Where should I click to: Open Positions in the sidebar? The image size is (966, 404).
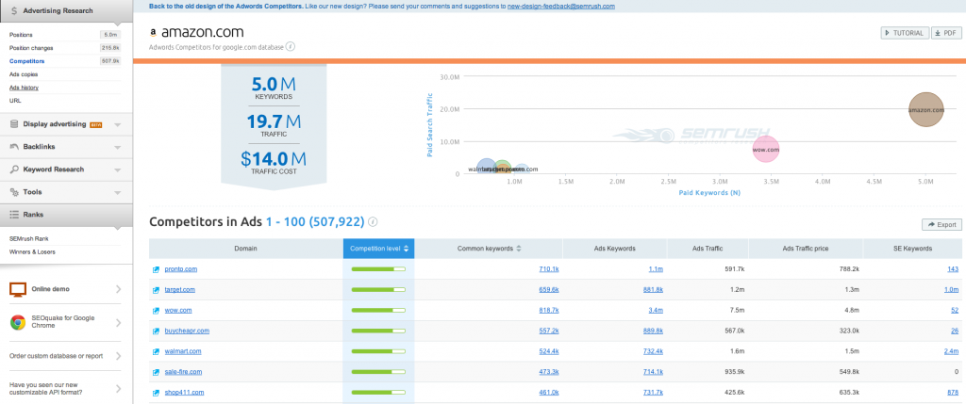[21, 35]
